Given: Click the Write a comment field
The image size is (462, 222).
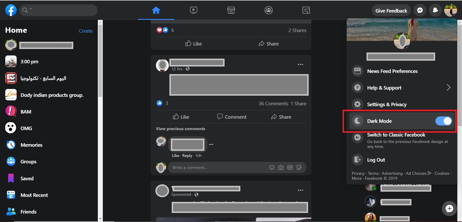Looking at the screenshot, I should (x=219, y=167).
